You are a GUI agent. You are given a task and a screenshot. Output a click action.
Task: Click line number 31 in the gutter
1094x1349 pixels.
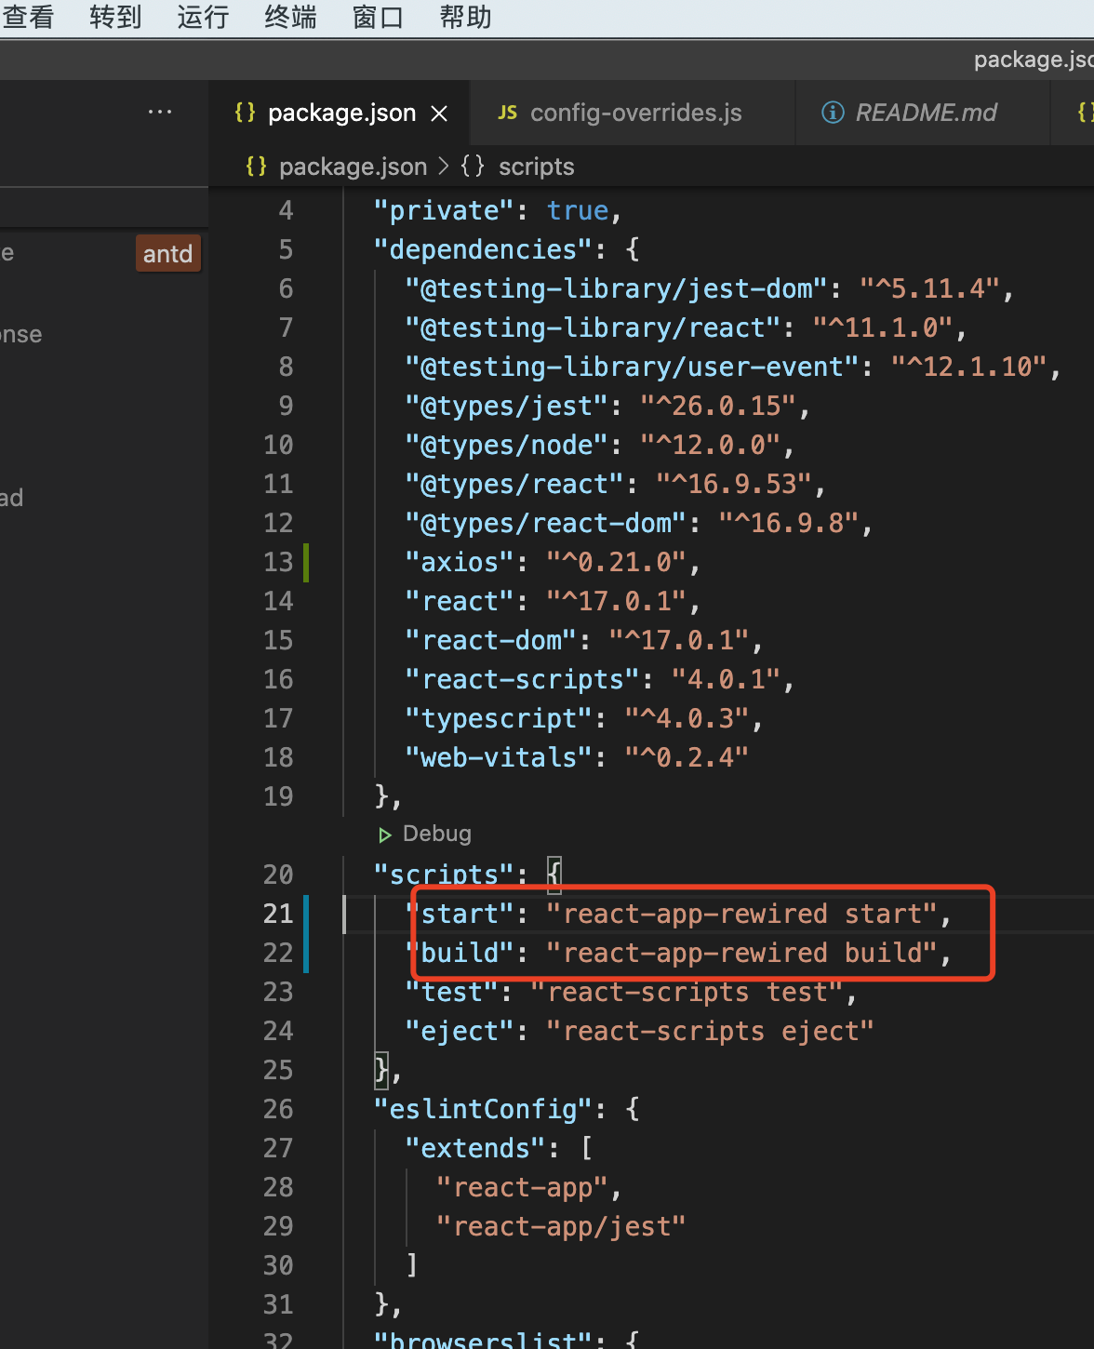(278, 1305)
